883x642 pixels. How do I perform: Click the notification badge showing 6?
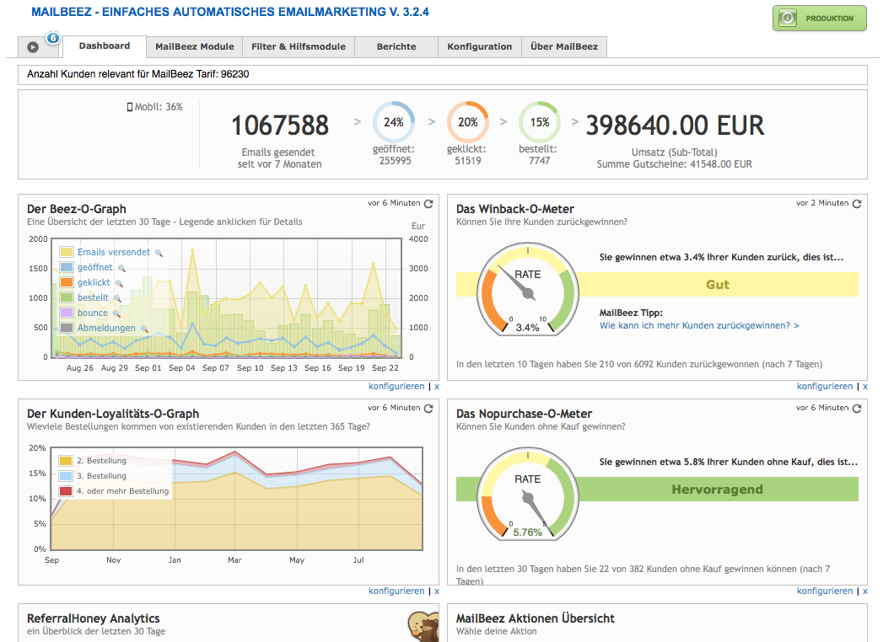(x=53, y=38)
